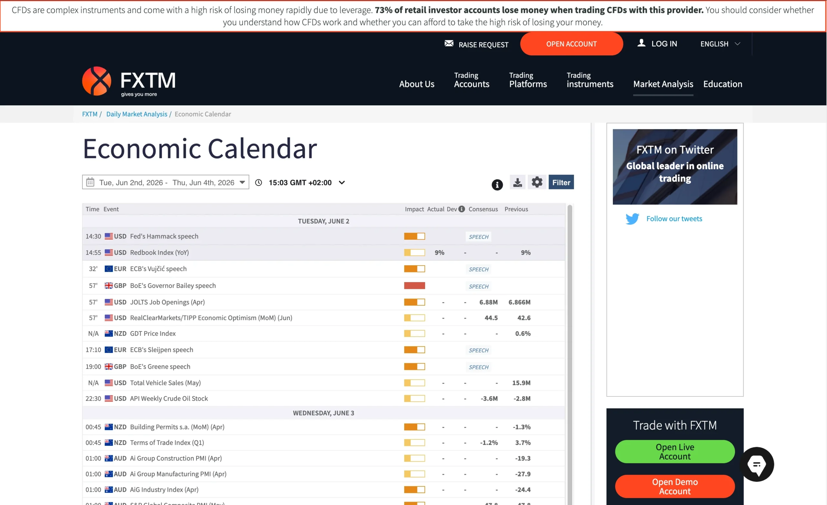Click SPEECH tag on Fed's Hammack row
The image size is (827, 505).
(x=478, y=237)
